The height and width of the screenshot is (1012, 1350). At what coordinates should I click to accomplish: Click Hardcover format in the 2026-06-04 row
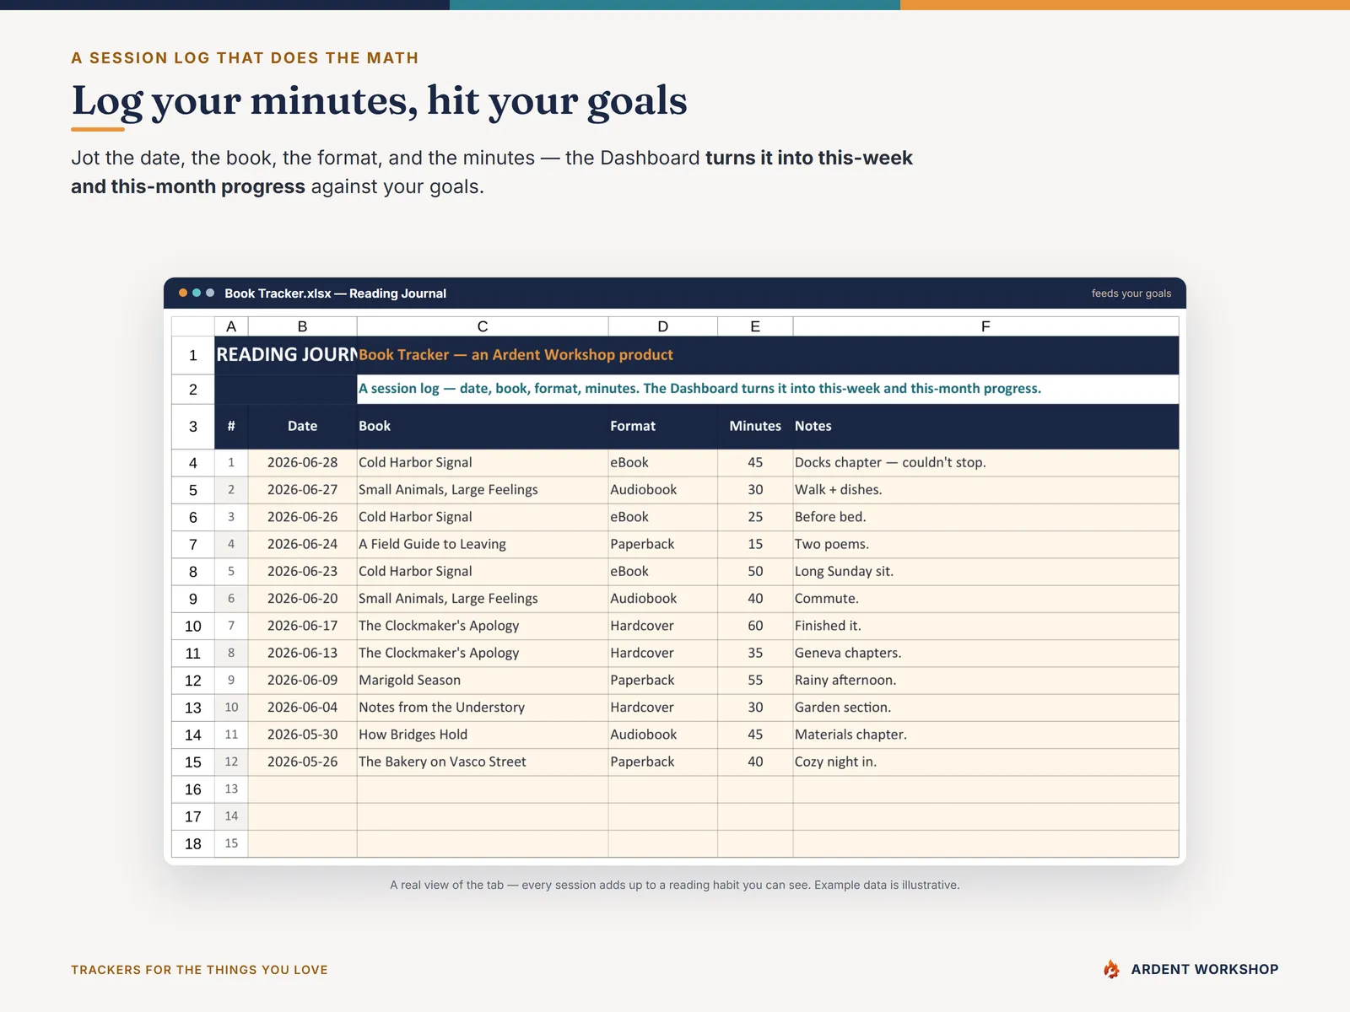click(x=662, y=708)
